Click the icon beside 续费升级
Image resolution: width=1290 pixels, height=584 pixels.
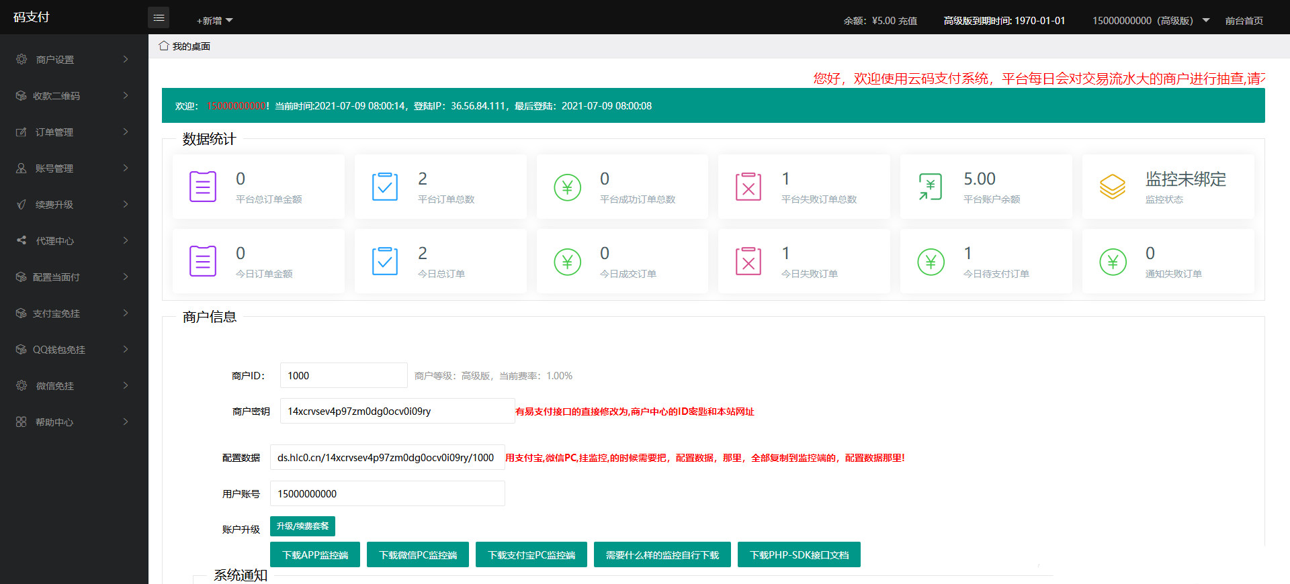pyautogui.click(x=21, y=204)
